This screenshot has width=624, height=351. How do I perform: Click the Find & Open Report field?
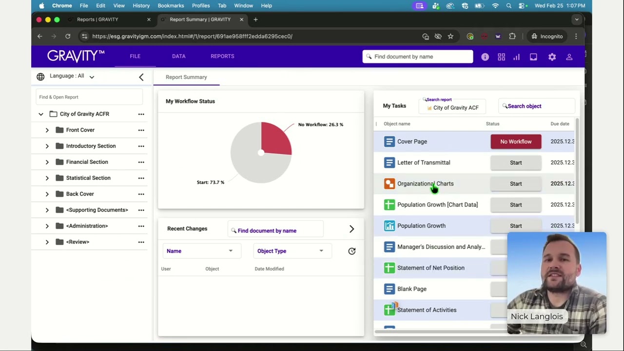(89, 97)
